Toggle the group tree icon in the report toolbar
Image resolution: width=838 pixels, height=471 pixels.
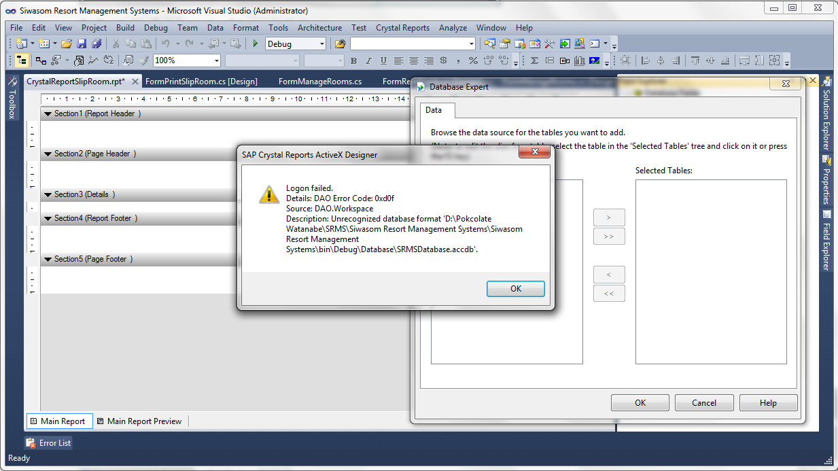pos(22,60)
